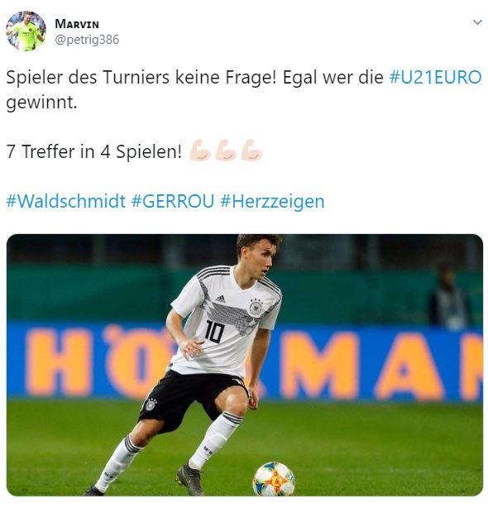Click the DFB crest on black shorts
The width and height of the screenshot is (488, 507).
click(150, 404)
